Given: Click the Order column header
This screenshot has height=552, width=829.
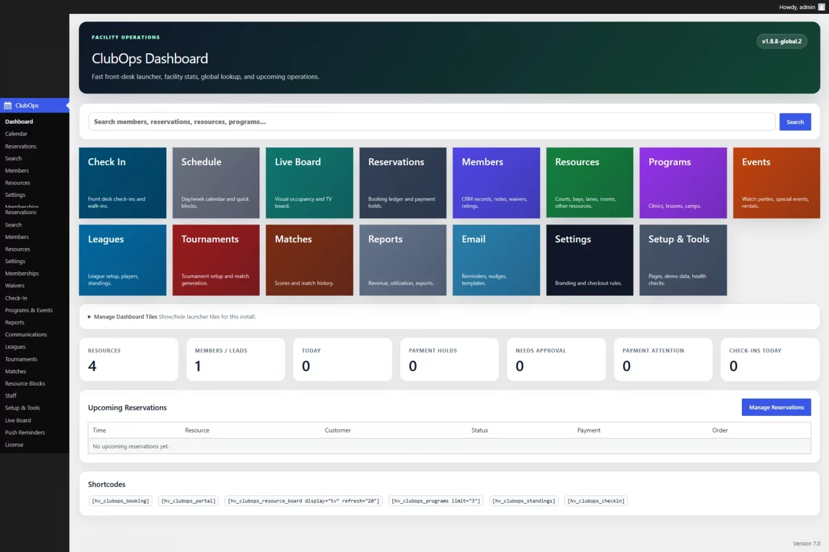Looking at the screenshot, I should tap(720, 430).
